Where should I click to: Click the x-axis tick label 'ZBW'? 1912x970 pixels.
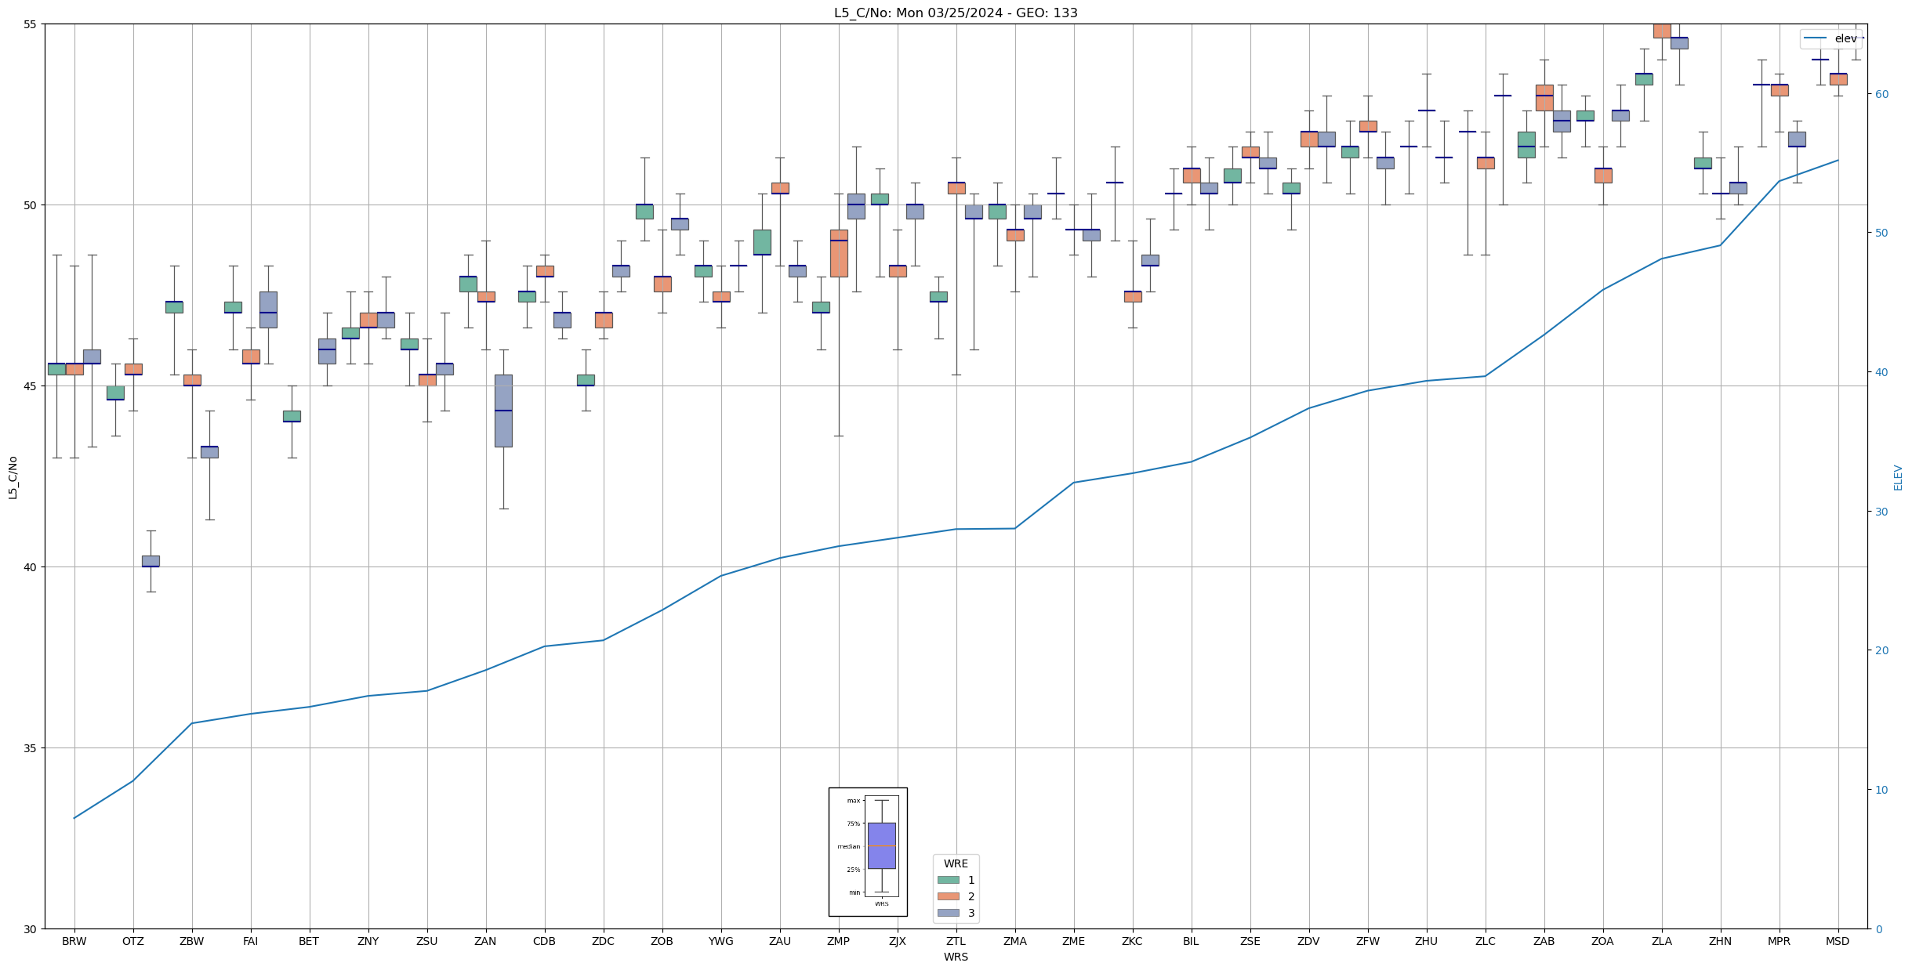192,941
